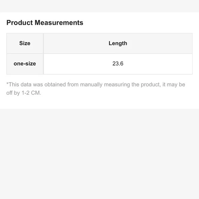Click the 1-2 CM tolerance text
This screenshot has width=199, height=199.
(x=31, y=93)
